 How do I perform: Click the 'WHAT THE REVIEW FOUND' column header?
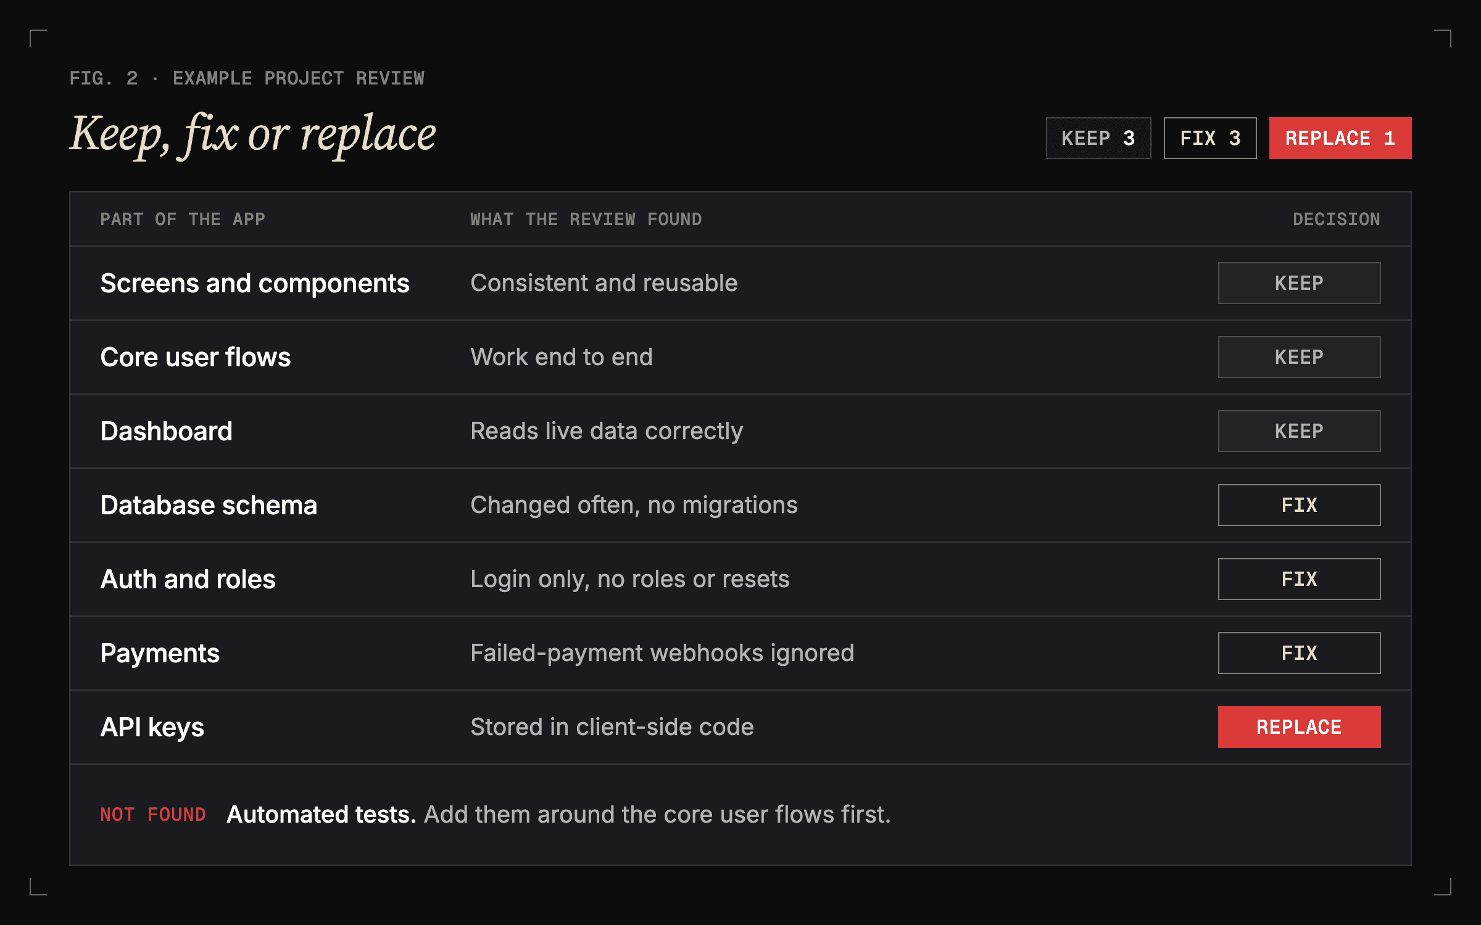(586, 219)
